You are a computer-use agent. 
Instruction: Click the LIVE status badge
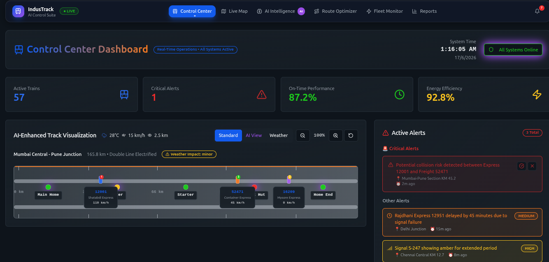click(x=69, y=11)
